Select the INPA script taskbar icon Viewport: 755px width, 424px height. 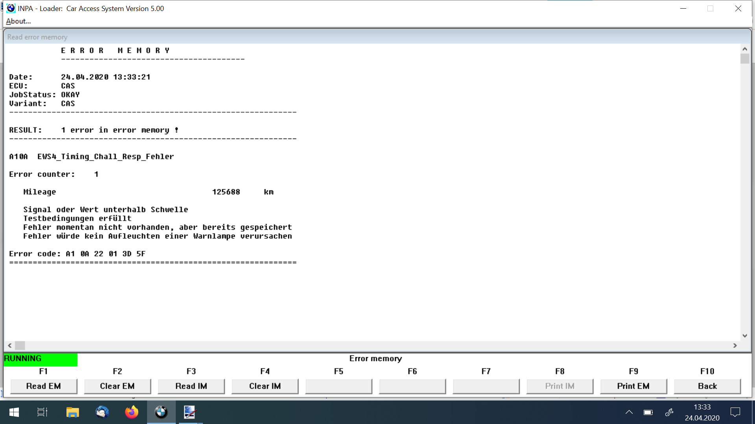pyautogui.click(x=190, y=412)
